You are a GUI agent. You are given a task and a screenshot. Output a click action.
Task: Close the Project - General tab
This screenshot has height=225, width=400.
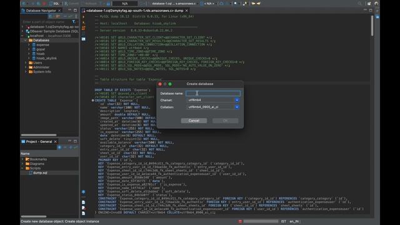coord(56,142)
